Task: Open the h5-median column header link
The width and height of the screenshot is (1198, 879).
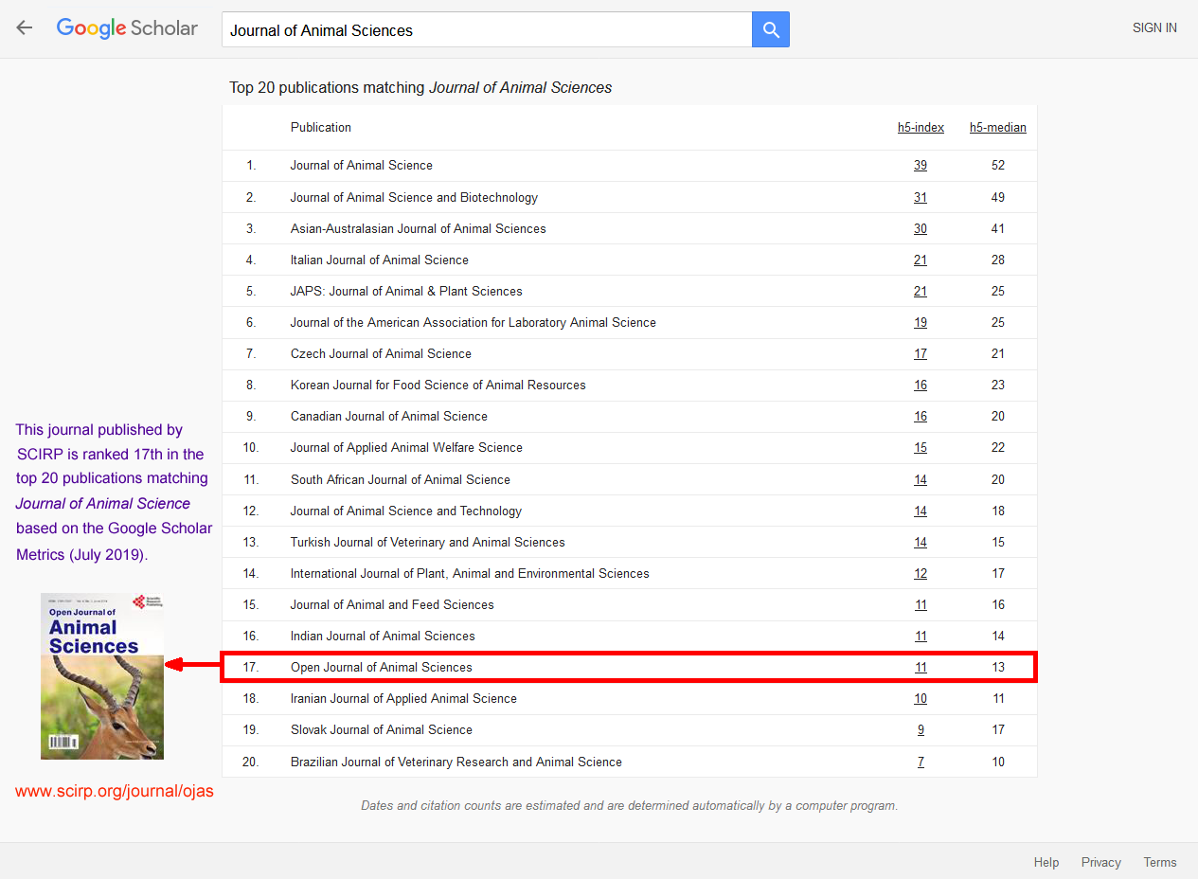Action: click(997, 128)
